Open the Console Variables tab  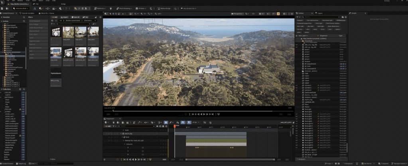(27, 13)
